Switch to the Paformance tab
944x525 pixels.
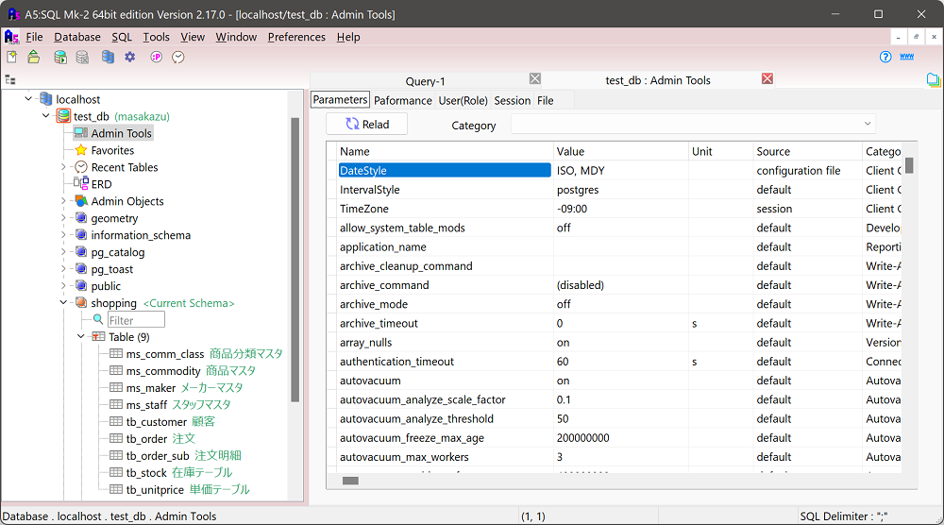[x=403, y=100]
